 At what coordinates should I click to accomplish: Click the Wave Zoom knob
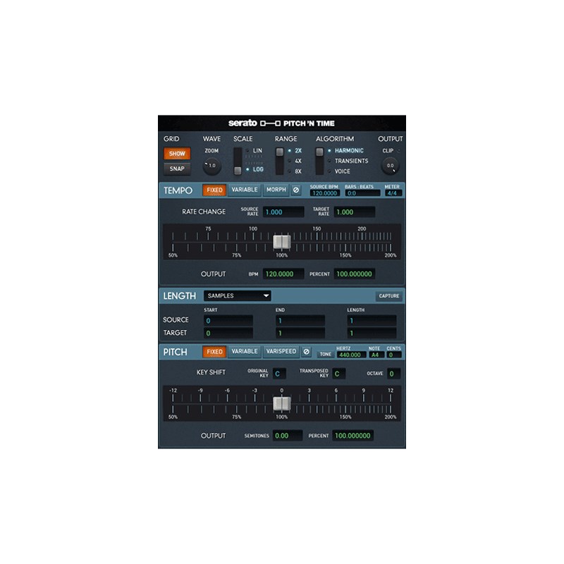[x=211, y=166]
